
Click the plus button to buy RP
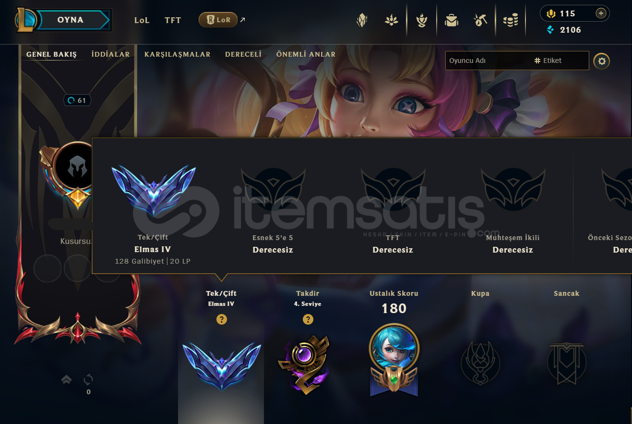pos(601,13)
